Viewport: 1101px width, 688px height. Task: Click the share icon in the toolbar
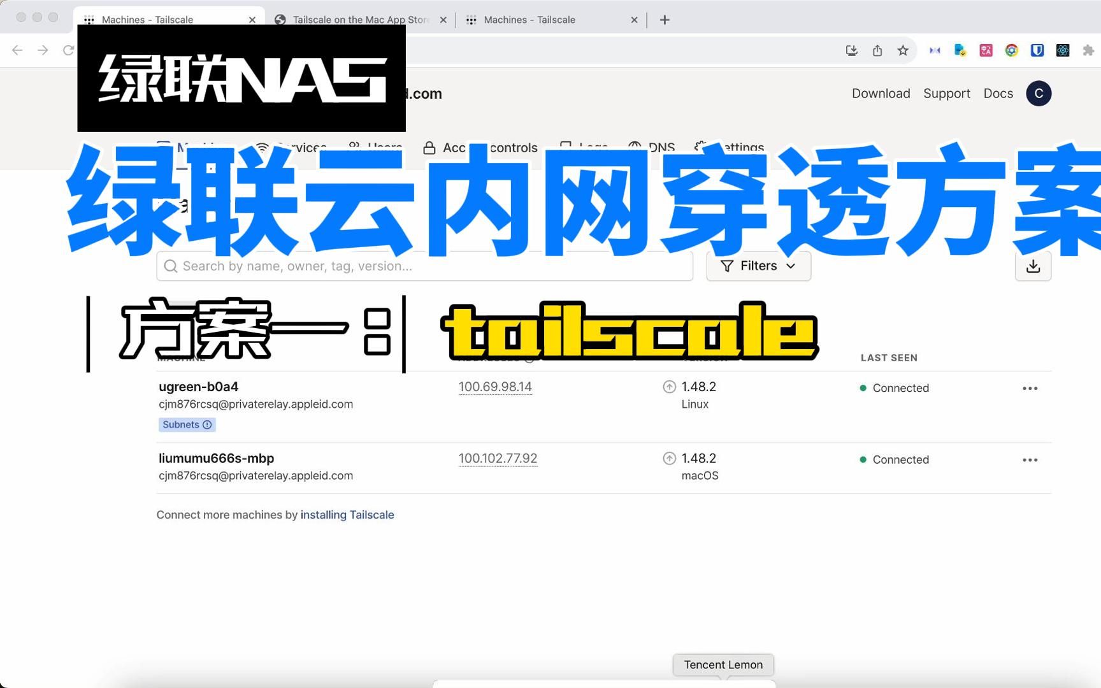pos(877,50)
